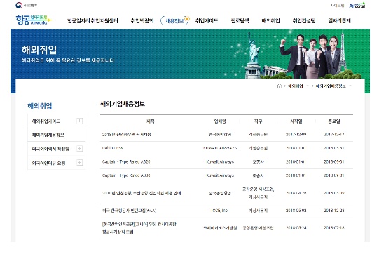Image resolution: width=379 pixels, height=273 pixels.
Task: Expand 해외취업가이드 with plus icon
Action: (80, 121)
